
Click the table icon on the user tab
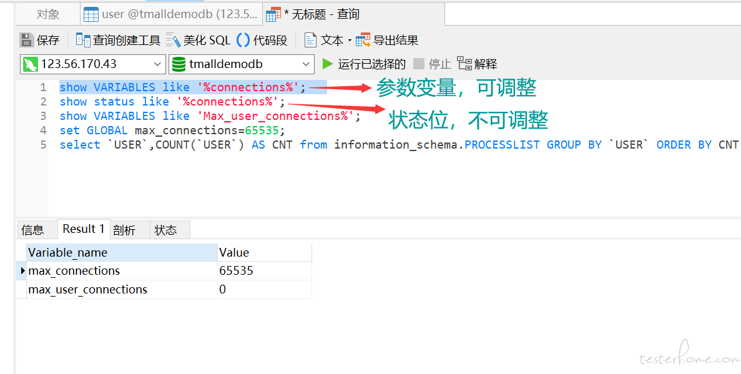coord(91,15)
